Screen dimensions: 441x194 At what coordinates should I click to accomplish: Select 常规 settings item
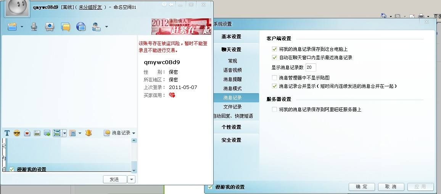[x=233, y=61]
